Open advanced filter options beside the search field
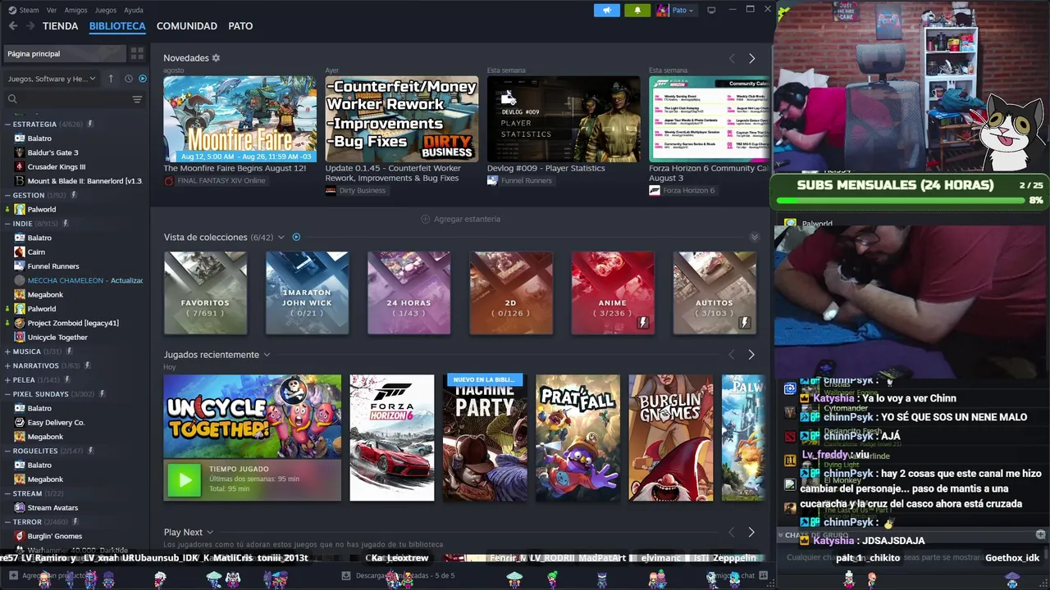 [137, 99]
